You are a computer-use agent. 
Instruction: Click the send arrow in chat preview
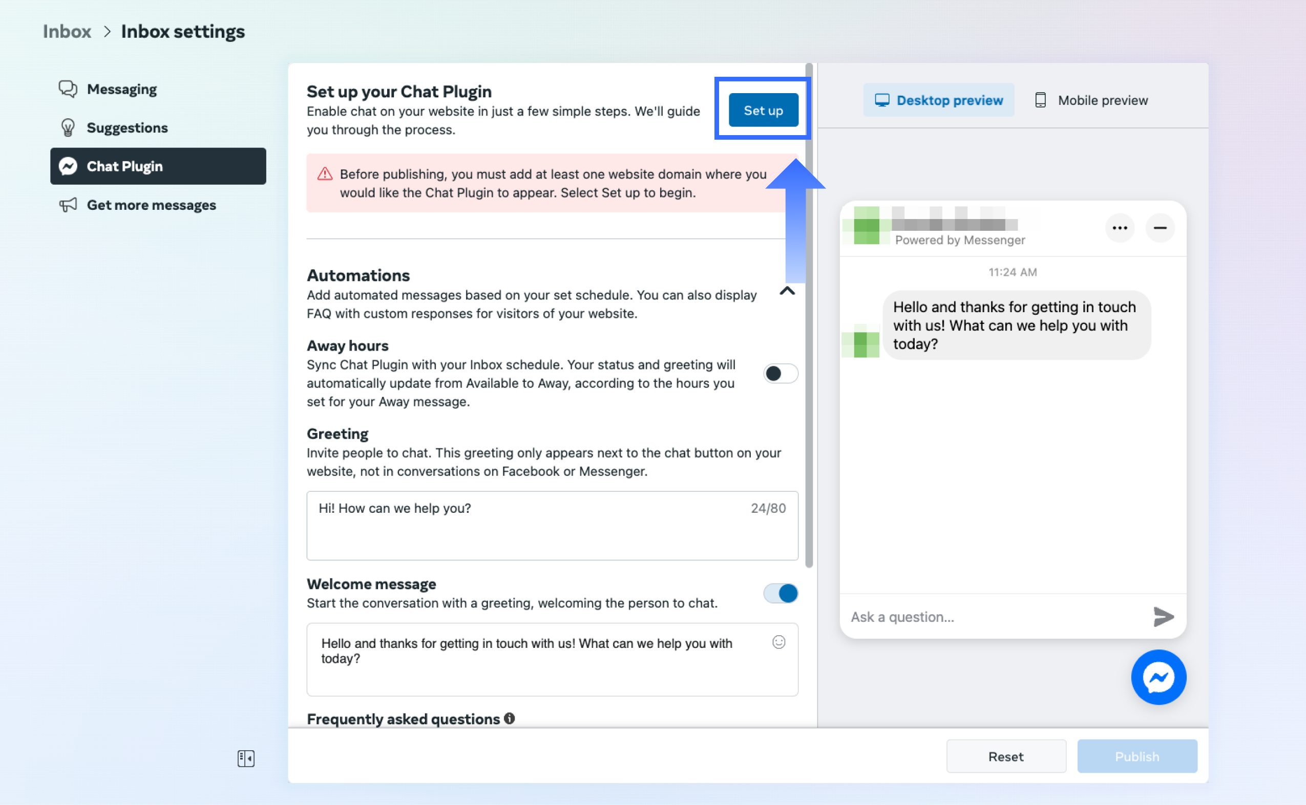coord(1163,617)
